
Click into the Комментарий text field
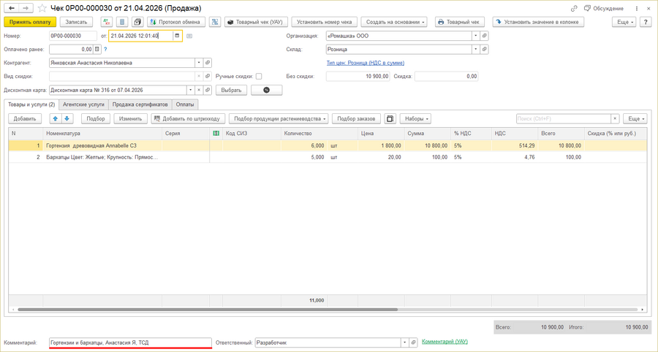[x=130, y=343]
